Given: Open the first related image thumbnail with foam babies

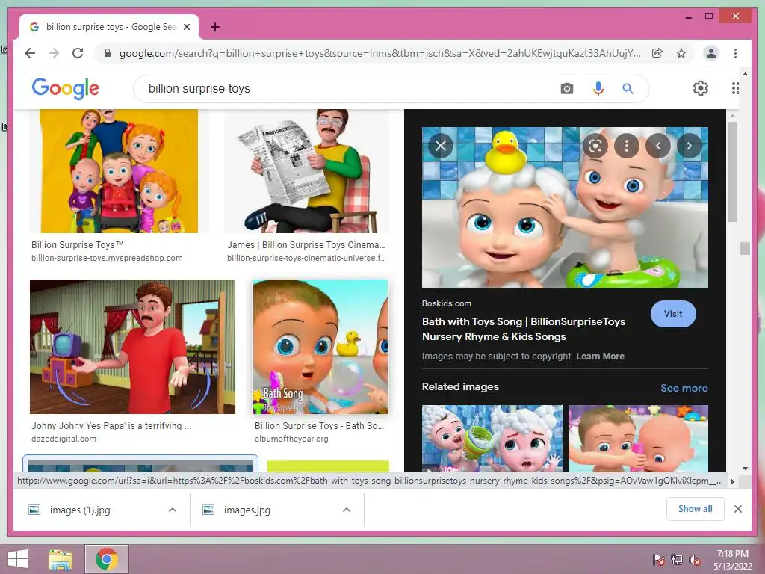Looking at the screenshot, I should pos(492,438).
